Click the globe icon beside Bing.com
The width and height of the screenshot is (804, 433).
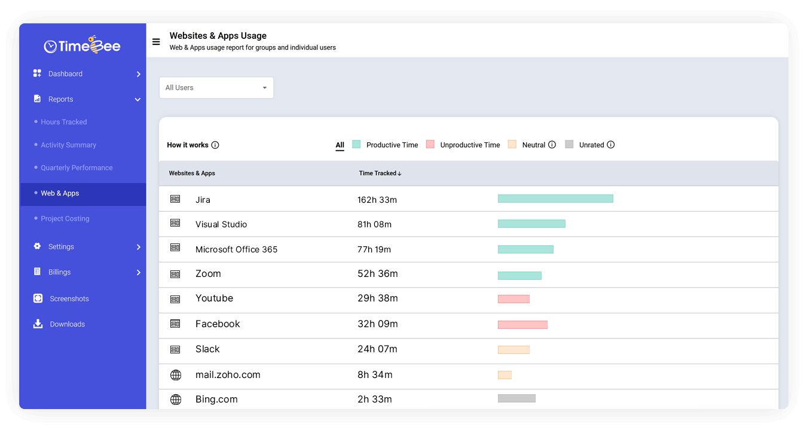(x=175, y=400)
